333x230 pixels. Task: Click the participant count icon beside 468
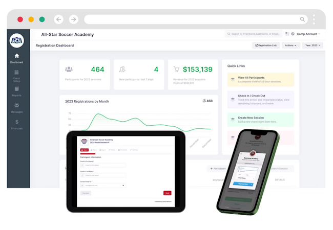(x=204, y=101)
